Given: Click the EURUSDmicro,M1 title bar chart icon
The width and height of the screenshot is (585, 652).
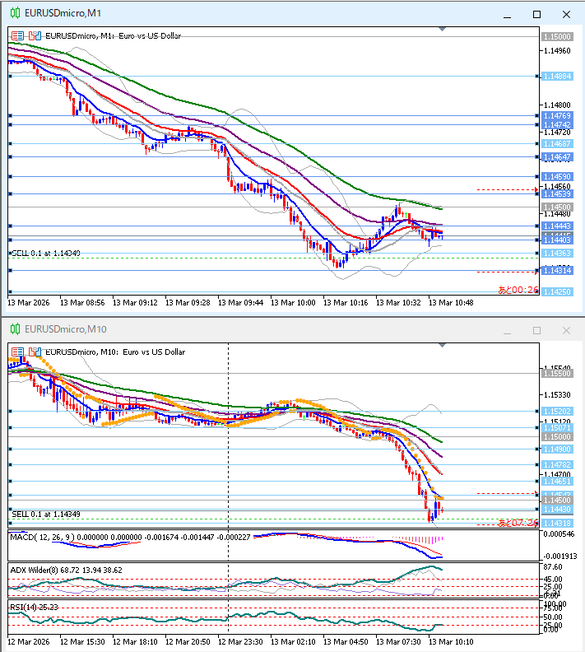Looking at the screenshot, I should [14, 14].
